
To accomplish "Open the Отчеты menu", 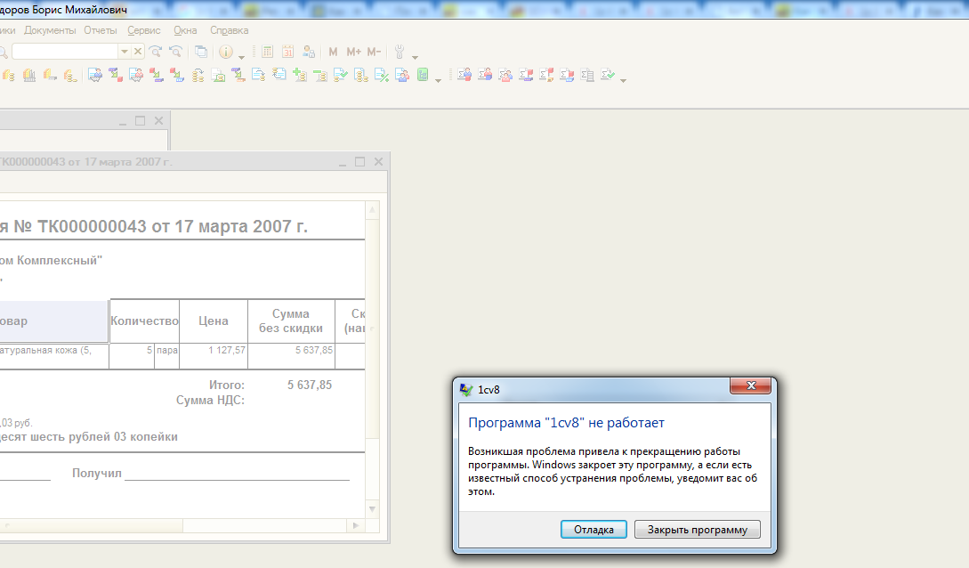I will point(101,30).
